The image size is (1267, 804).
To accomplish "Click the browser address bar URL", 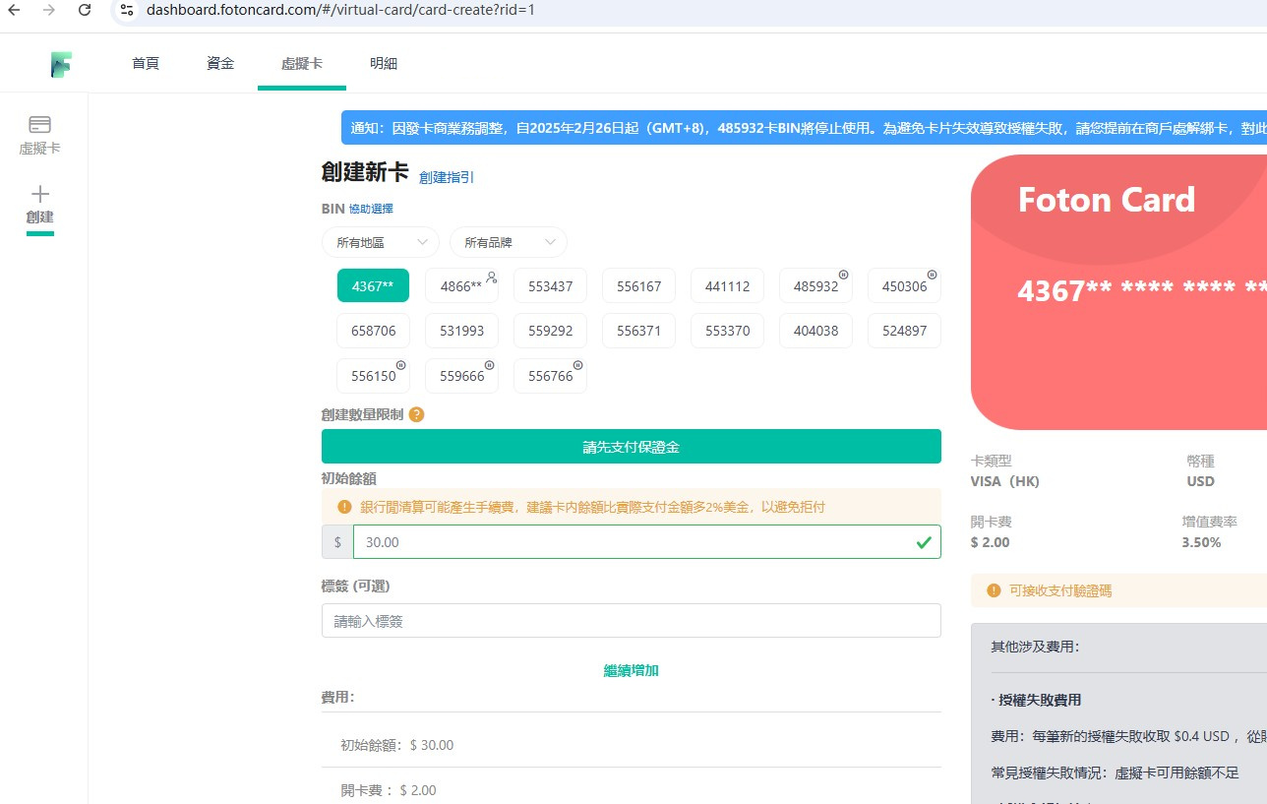I will (x=340, y=10).
